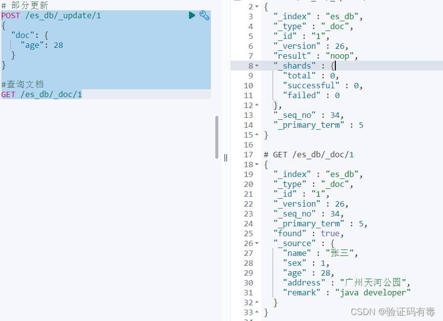Collapse the _source block at line 26
443x321 pixels.
[257, 243]
